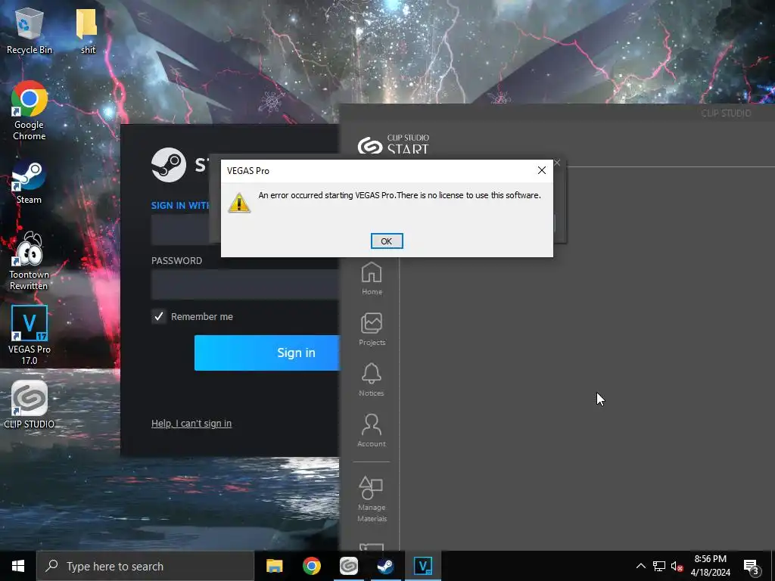Toggle Remember me checkbox in Steam
The height and width of the screenshot is (581, 775).
[159, 317]
